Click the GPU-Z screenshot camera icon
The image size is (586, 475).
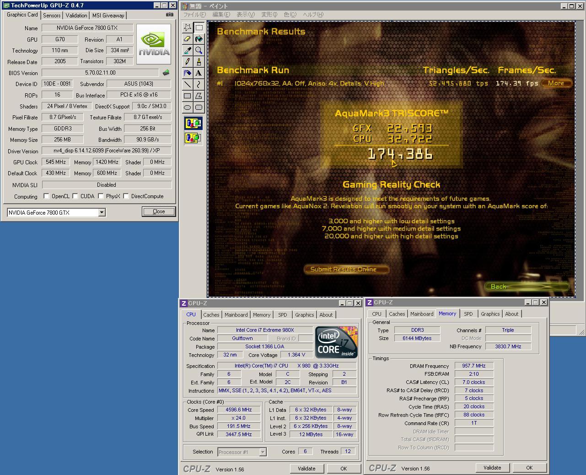pyautogui.click(x=170, y=15)
